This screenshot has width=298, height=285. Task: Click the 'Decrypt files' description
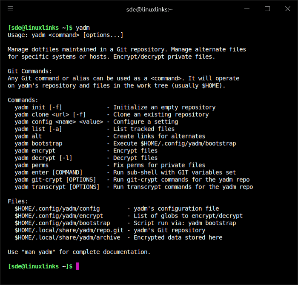click(x=135, y=158)
